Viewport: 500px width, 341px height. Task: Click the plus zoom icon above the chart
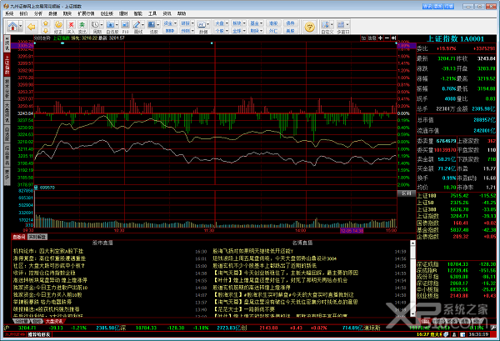point(381,38)
